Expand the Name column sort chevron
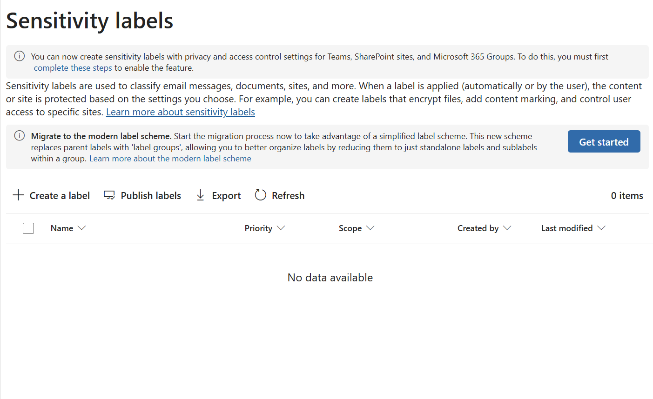653x399 pixels. click(82, 228)
